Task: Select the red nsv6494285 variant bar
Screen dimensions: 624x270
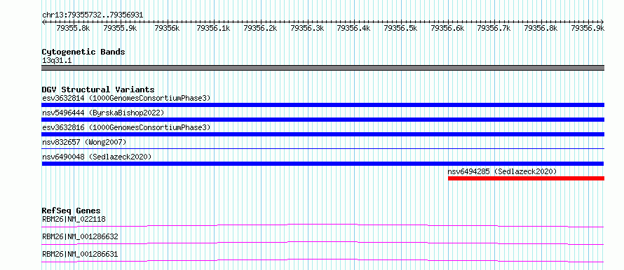Action: point(526,178)
